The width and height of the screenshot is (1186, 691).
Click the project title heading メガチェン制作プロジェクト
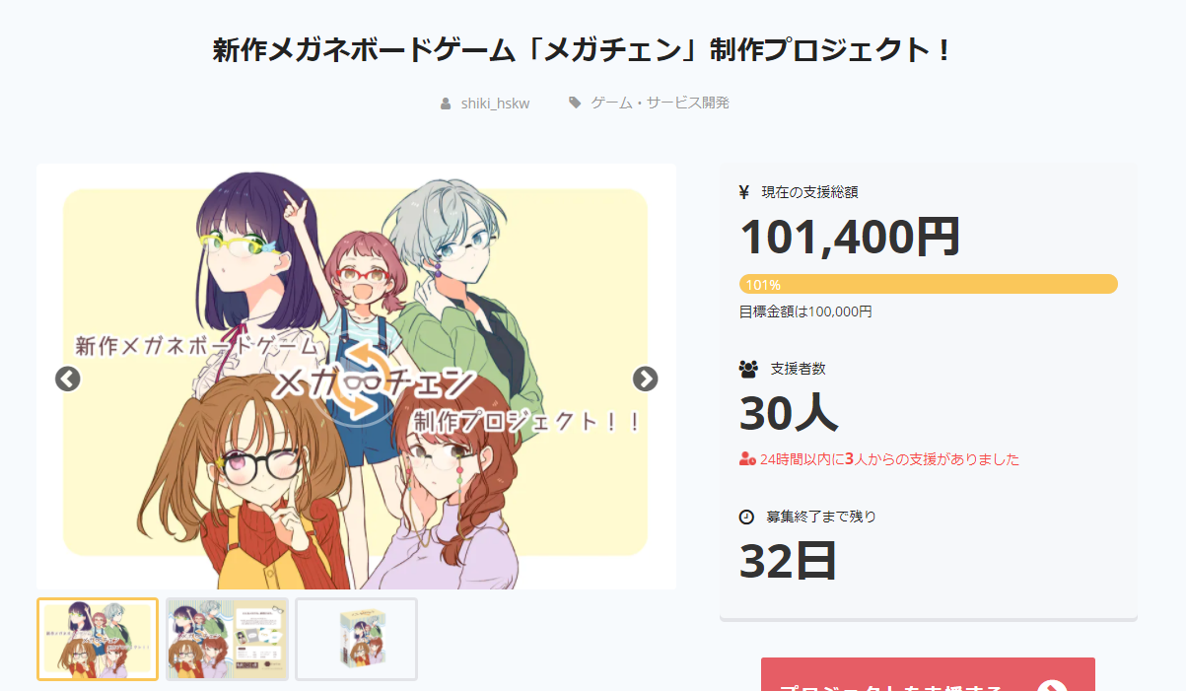pyautogui.click(x=585, y=50)
